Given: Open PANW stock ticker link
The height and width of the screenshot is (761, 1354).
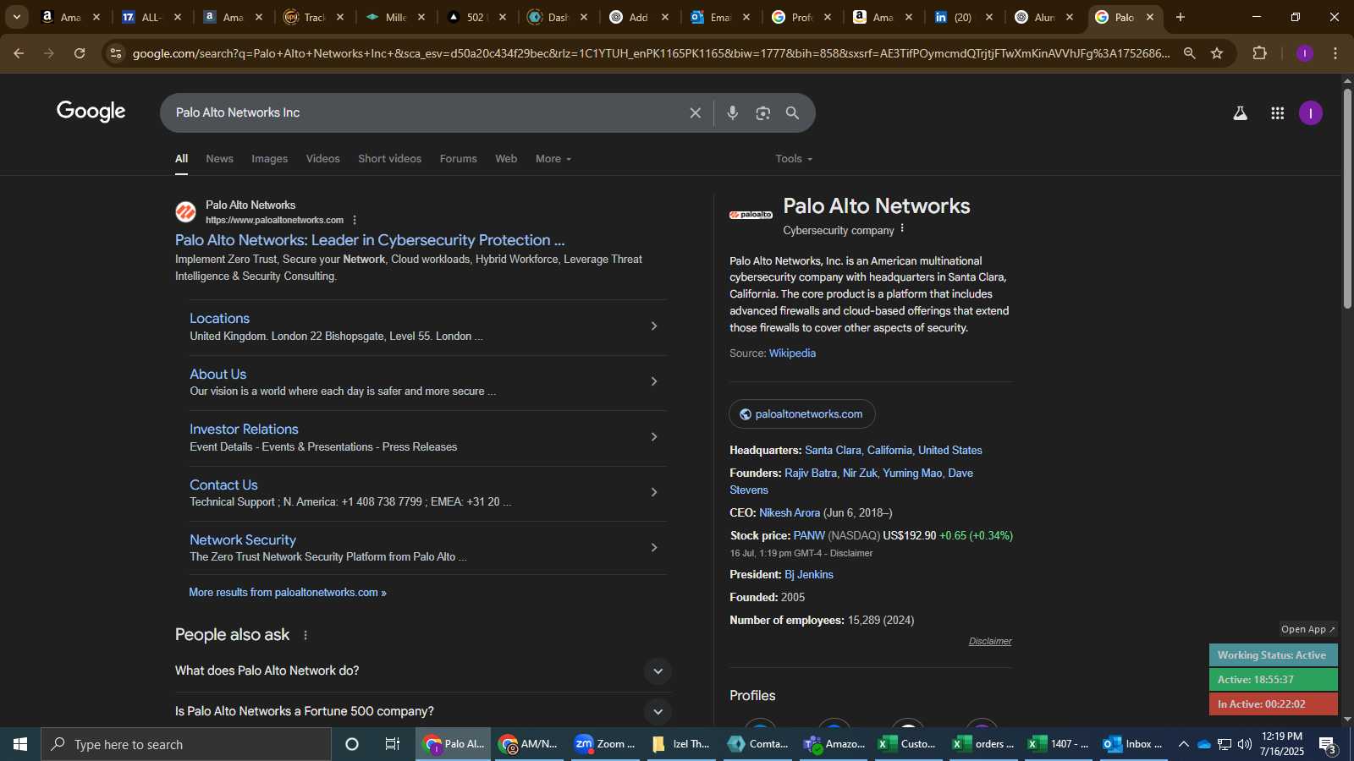Looking at the screenshot, I should [809, 536].
